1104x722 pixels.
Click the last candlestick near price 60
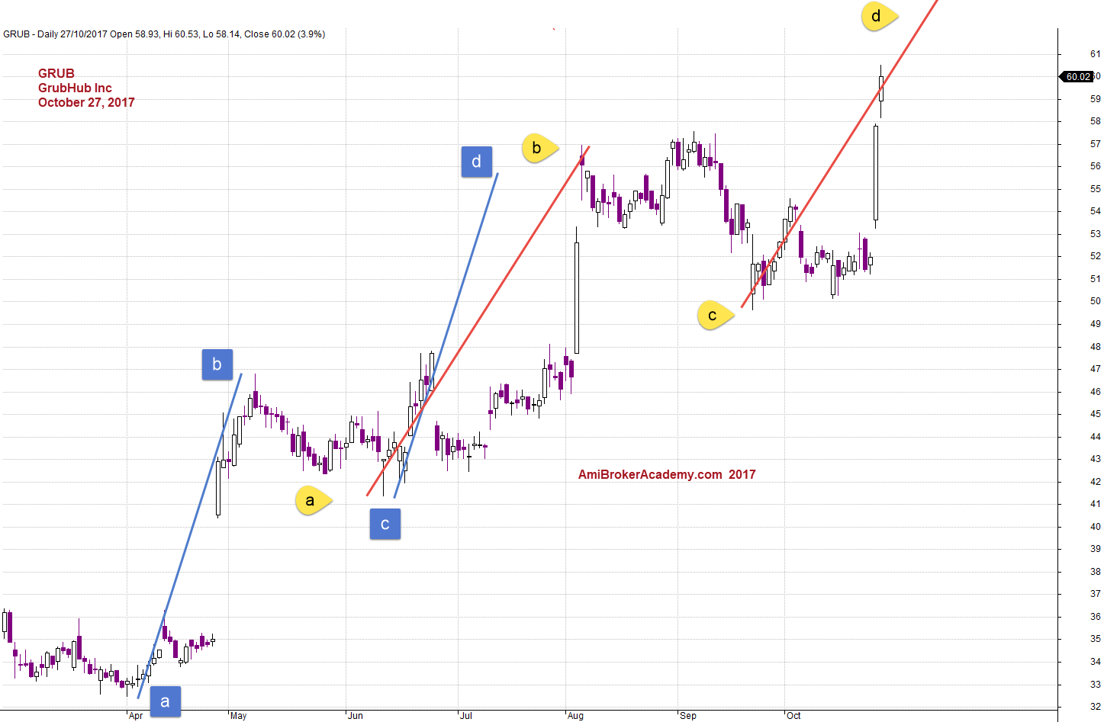[881, 88]
